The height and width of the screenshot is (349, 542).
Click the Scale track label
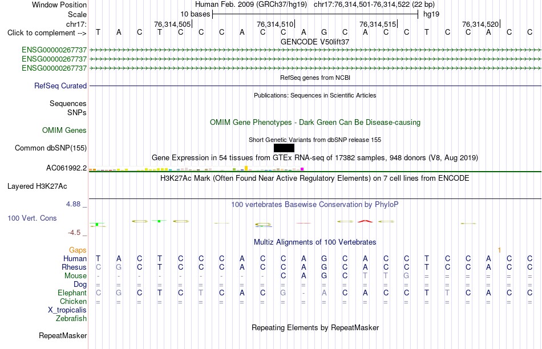(77, 14)
